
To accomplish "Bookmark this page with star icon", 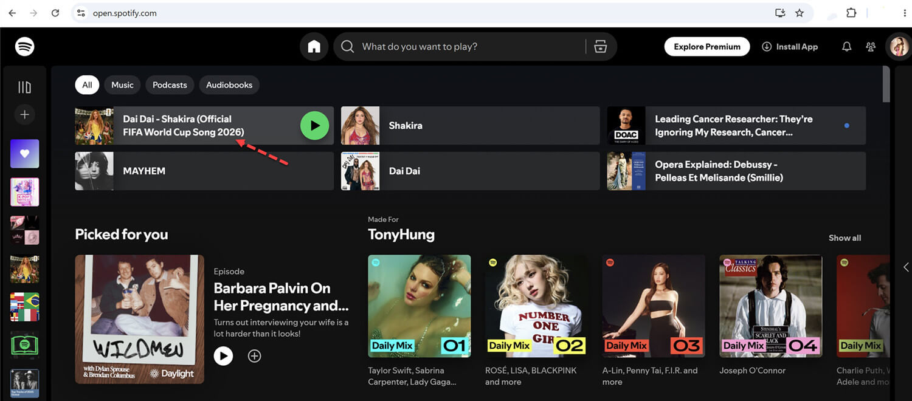I will (x=800, y=13).
